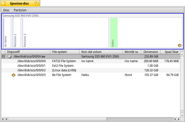185x122 pixels.
Task: Click the '178.45 MiB' free space value
Action: (x=171, y=61)
